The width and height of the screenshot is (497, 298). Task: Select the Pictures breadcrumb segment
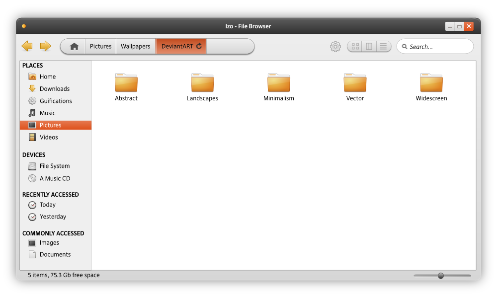(x=100, y=46)
